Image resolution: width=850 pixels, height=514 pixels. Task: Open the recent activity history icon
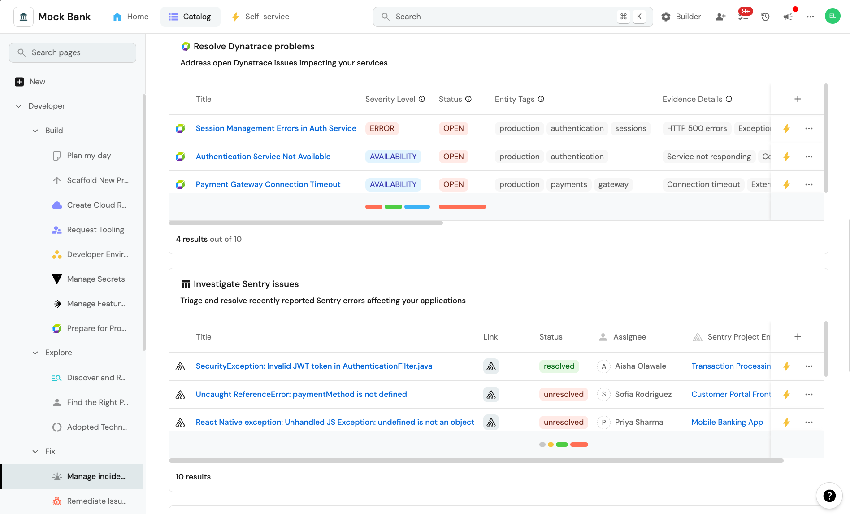coord(765,17)
